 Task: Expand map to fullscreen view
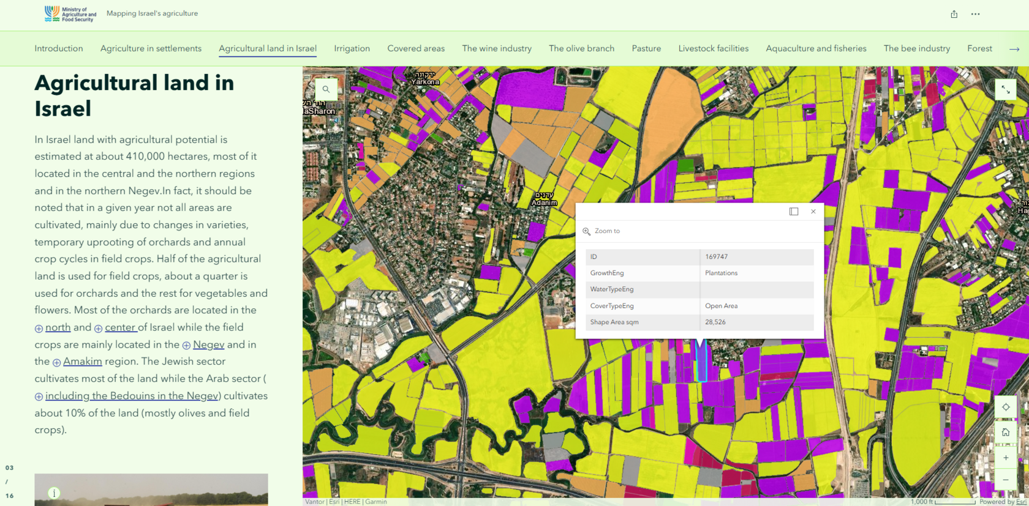1006,89
